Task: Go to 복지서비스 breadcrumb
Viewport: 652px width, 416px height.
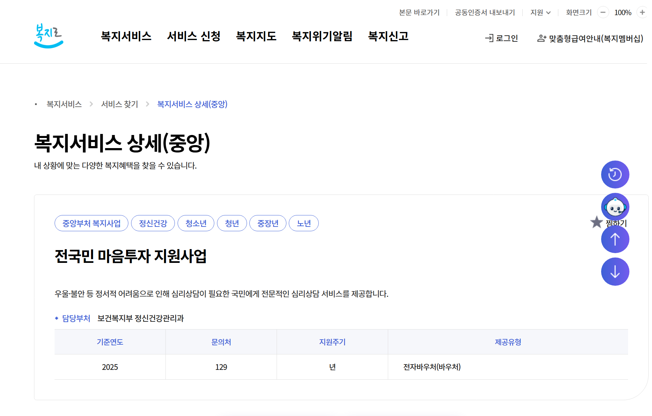Action: 64,104
